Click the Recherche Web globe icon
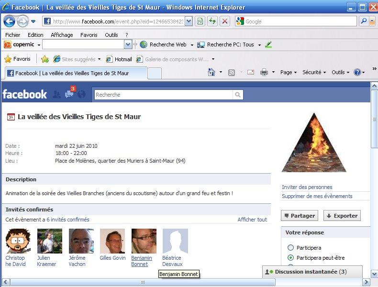378x287 pixels. [x=144, y=44]
